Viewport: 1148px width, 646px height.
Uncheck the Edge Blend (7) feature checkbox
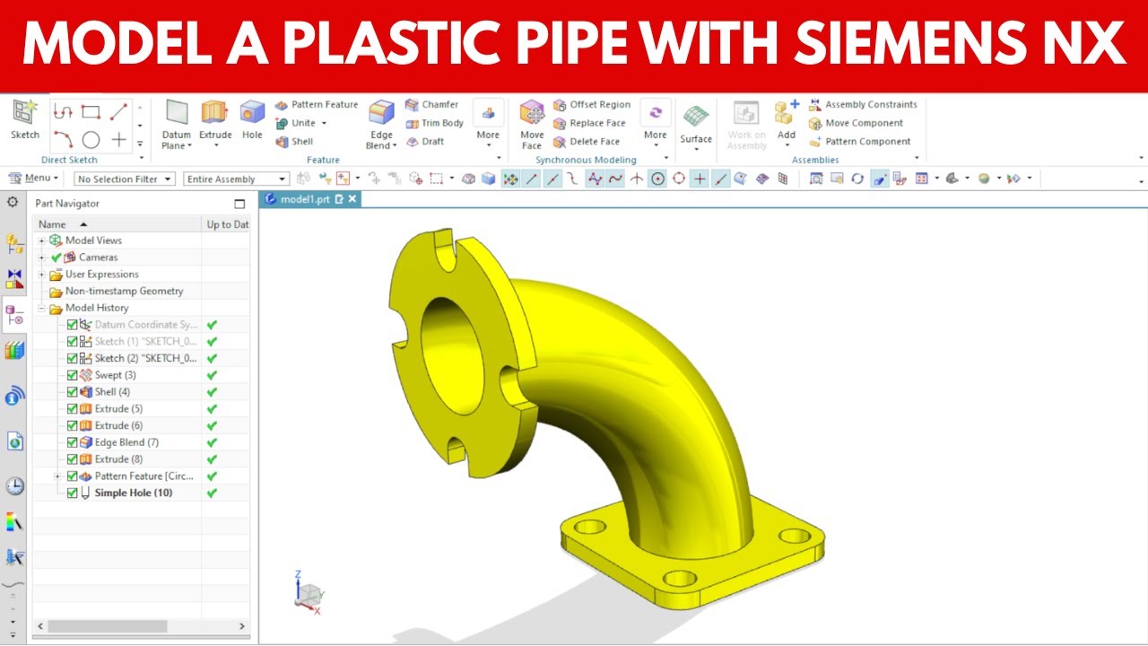tap(73, 442)
